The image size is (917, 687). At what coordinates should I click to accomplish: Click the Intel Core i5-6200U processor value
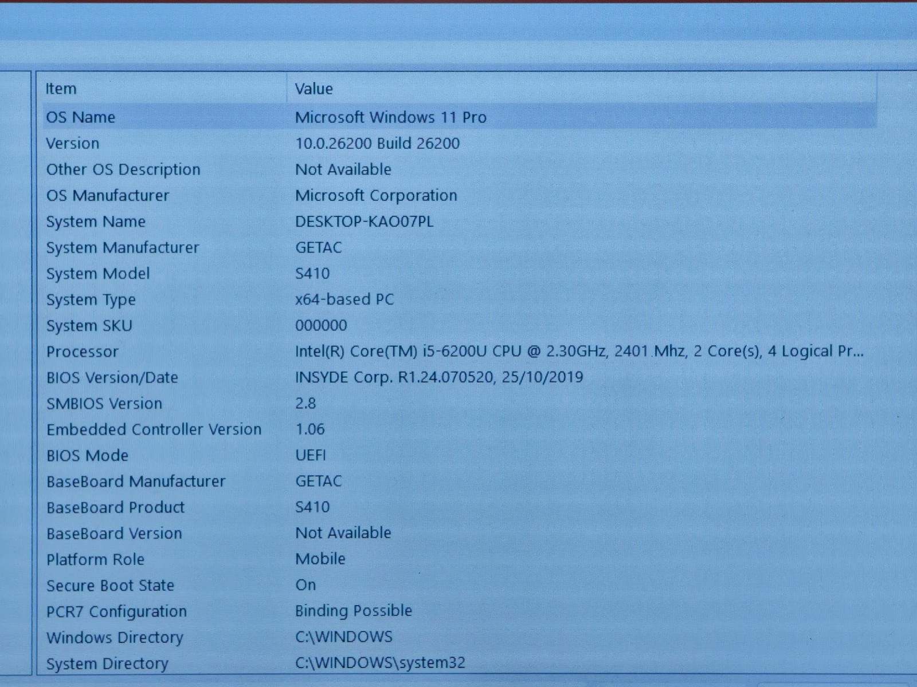579,352
